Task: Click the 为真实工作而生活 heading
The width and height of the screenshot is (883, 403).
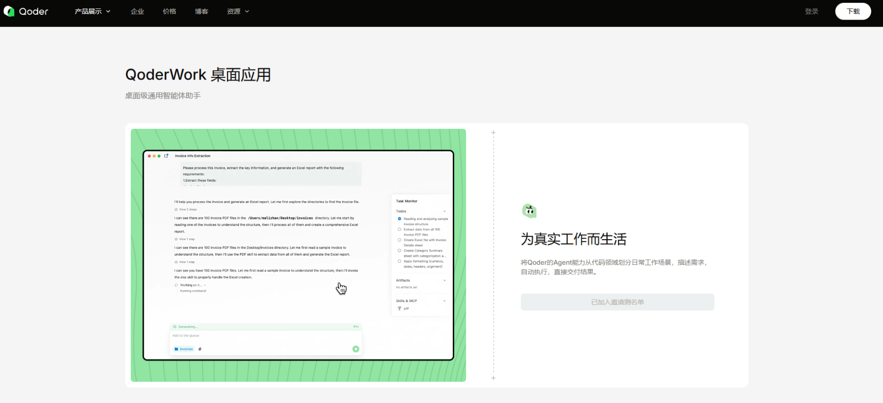Action: [573, 239]
